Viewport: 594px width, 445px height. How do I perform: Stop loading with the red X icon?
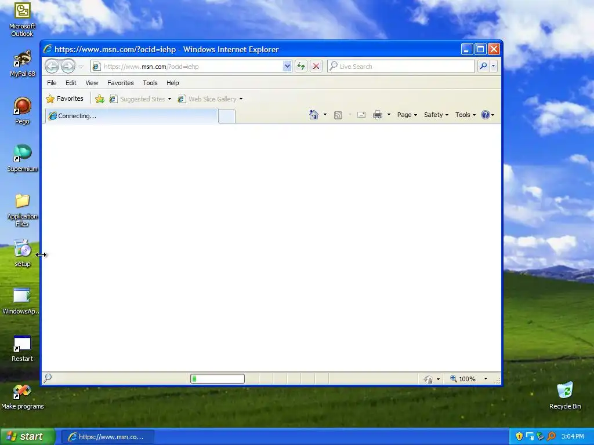click(316, 67)
